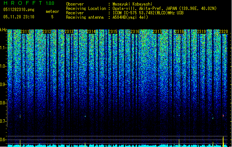Click the 2318 time marker
The height and width of the screenshot is (147, 232).
click(x=179, y=32)
